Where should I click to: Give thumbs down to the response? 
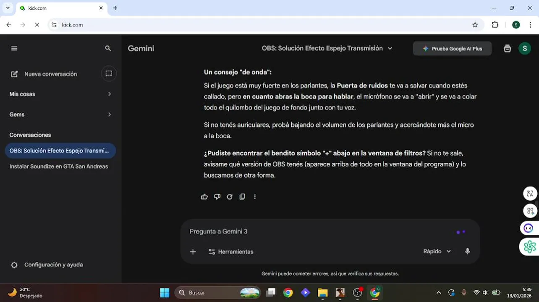[x=217, y=197]
